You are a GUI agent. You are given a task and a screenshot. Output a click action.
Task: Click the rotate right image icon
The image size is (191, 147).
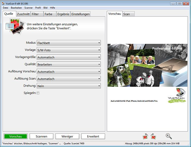coord(153,136)
